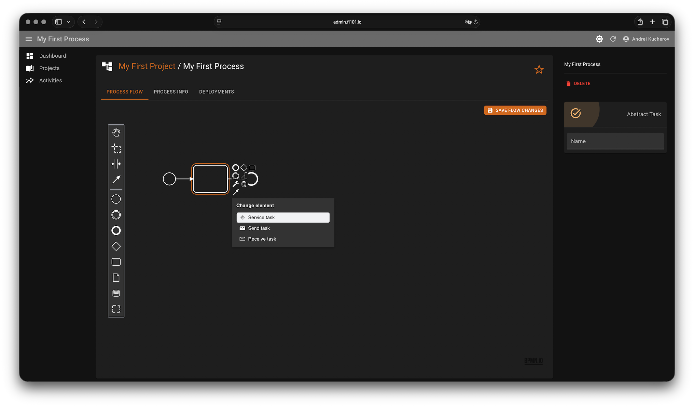Viewport: 694px width, 407px height.
Task: Click the wrench change-type icon near task
Action: click(236, 184)
